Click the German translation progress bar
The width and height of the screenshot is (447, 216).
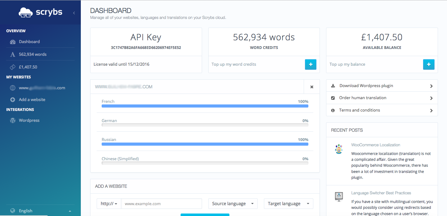(205, 125)
